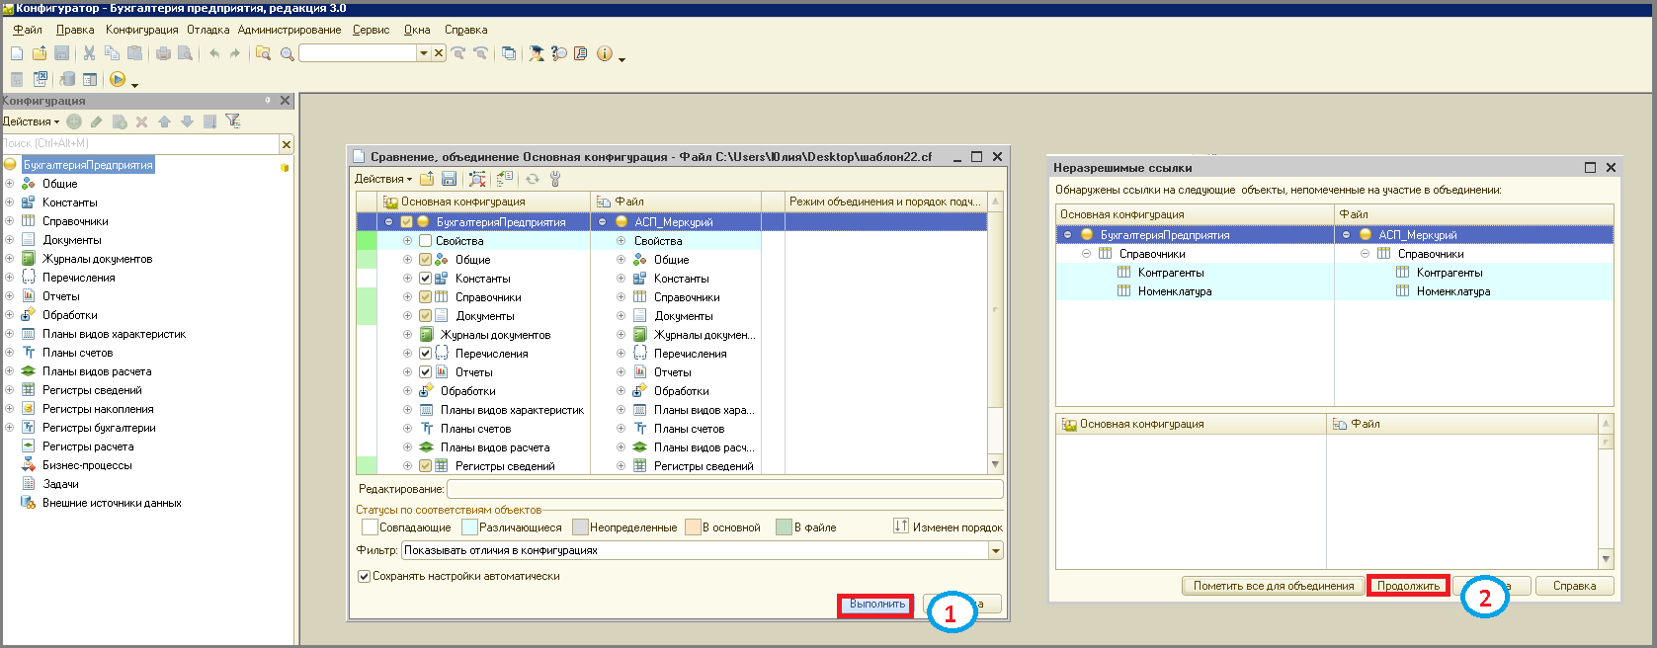Viewport: 1657px width, 648px height.
Task: Open the Сервис menu
Action: point(372,30)
